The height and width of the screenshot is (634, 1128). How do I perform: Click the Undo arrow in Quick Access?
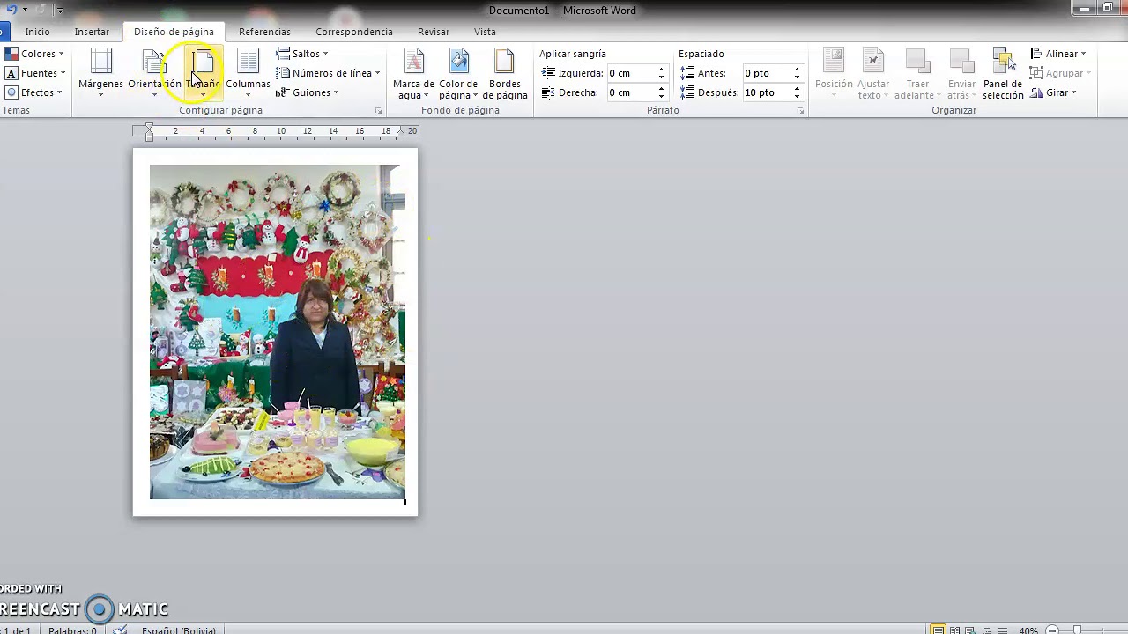click(x=11, y=10)
